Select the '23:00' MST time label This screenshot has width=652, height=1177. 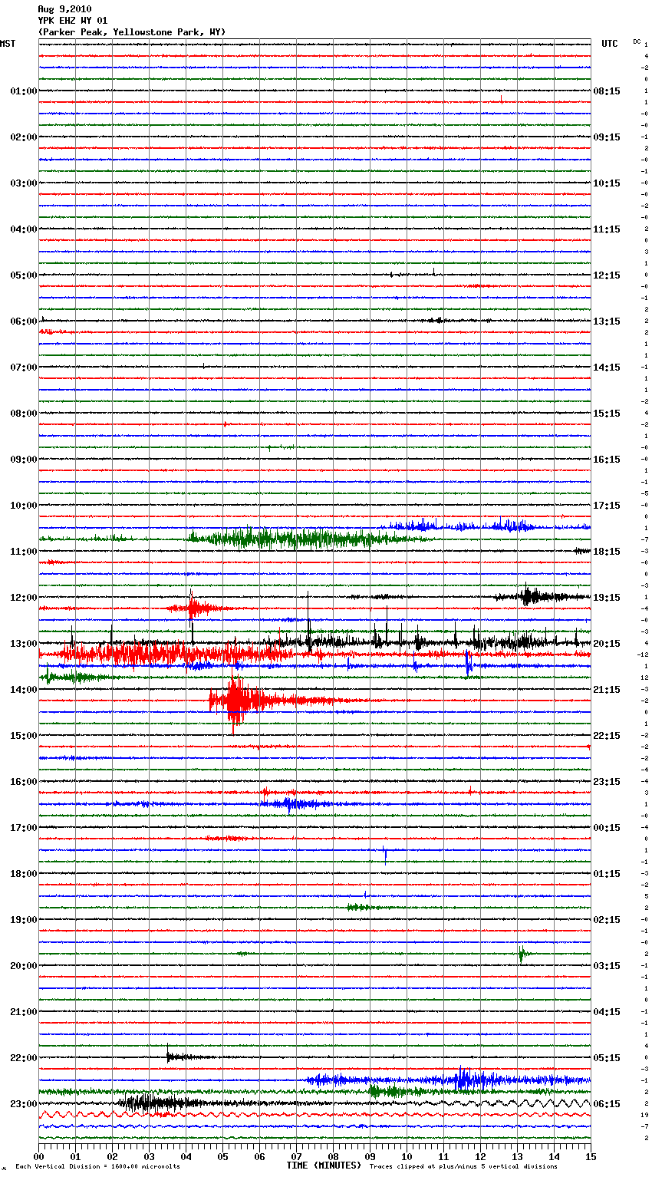(x=24, y=1104)
